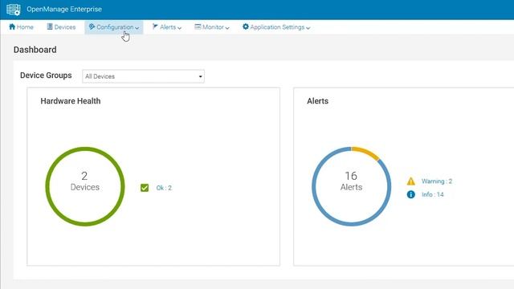Open the Application Settings menu label
The width and height of the screenshot is (514, 289).
[277, 27]
